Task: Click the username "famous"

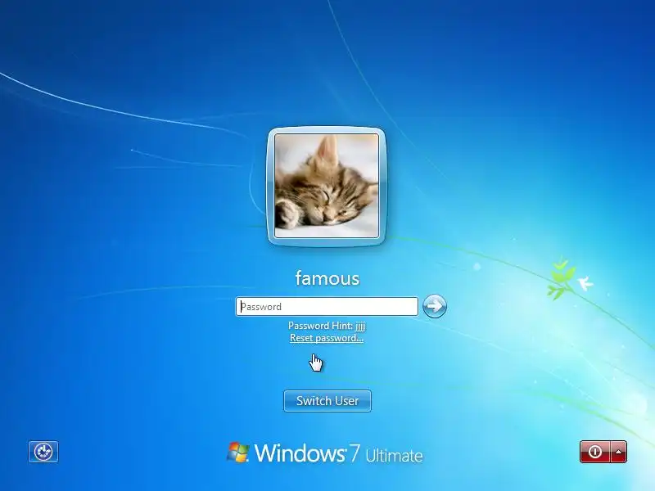Action: click(327, 278)
